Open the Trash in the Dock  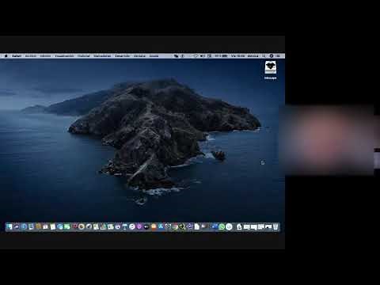pos(275,226)
